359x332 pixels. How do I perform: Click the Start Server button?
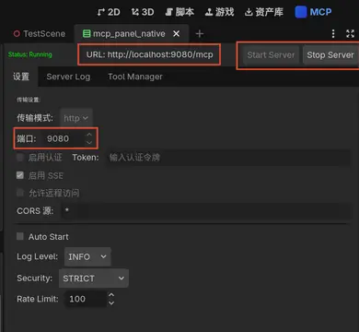pyautogui.click(x=271, y=55)
